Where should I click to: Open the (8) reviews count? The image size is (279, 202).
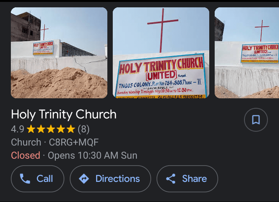(83, 129)
